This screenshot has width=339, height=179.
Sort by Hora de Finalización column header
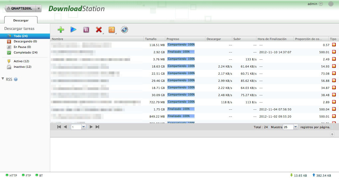tap(275, 39)
